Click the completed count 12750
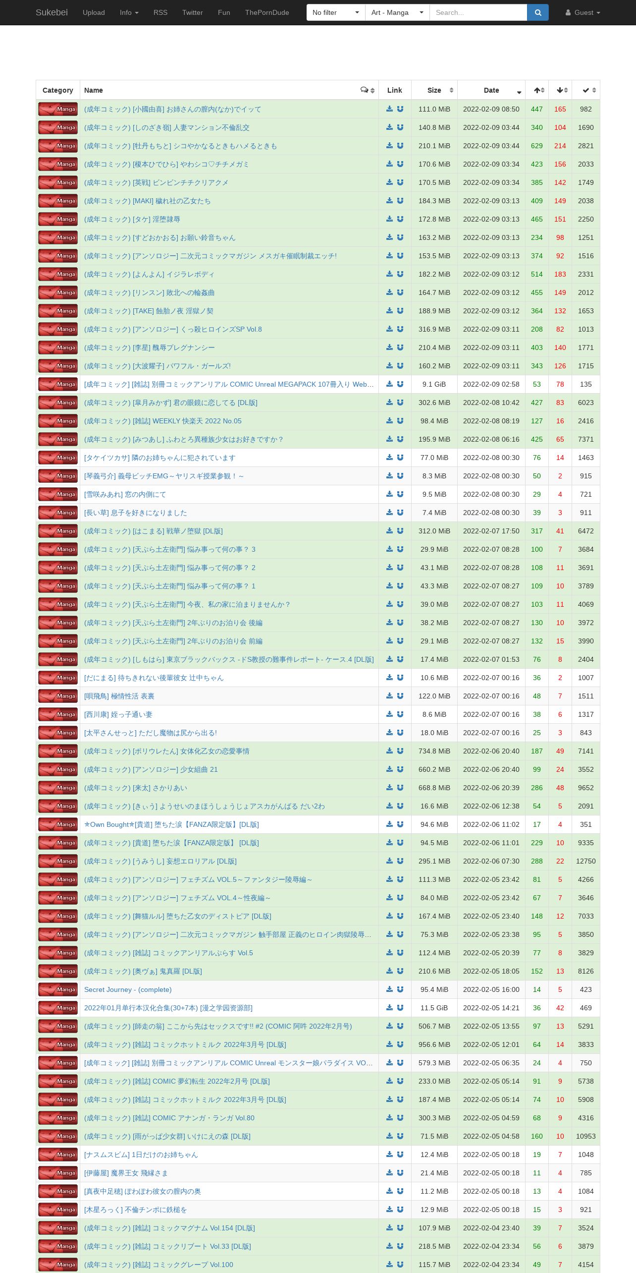Screen dimensions: 636x1273 point(586,861)
